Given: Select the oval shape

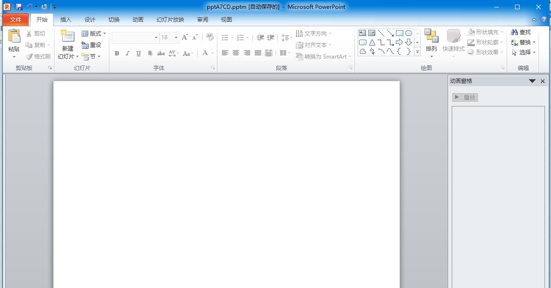Looking at the screenshot, I should click(x=408, y=33).
